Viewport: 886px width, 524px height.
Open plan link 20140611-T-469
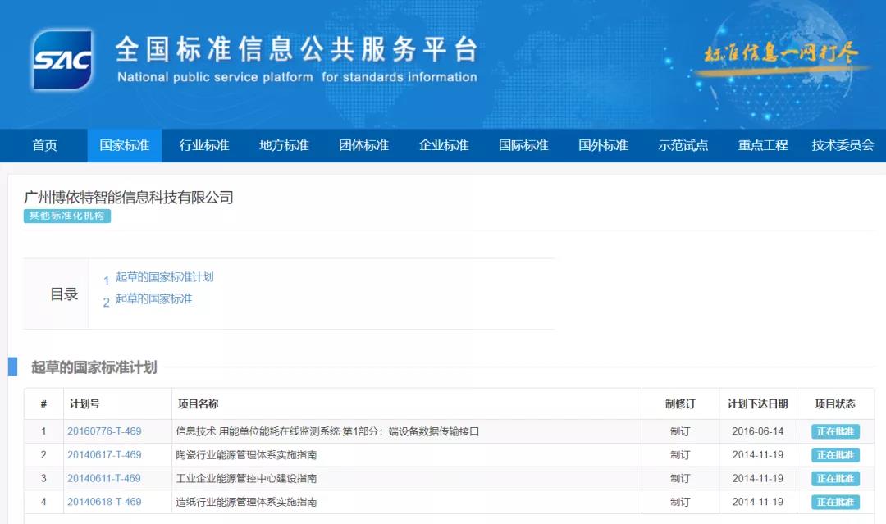(104, 478)
